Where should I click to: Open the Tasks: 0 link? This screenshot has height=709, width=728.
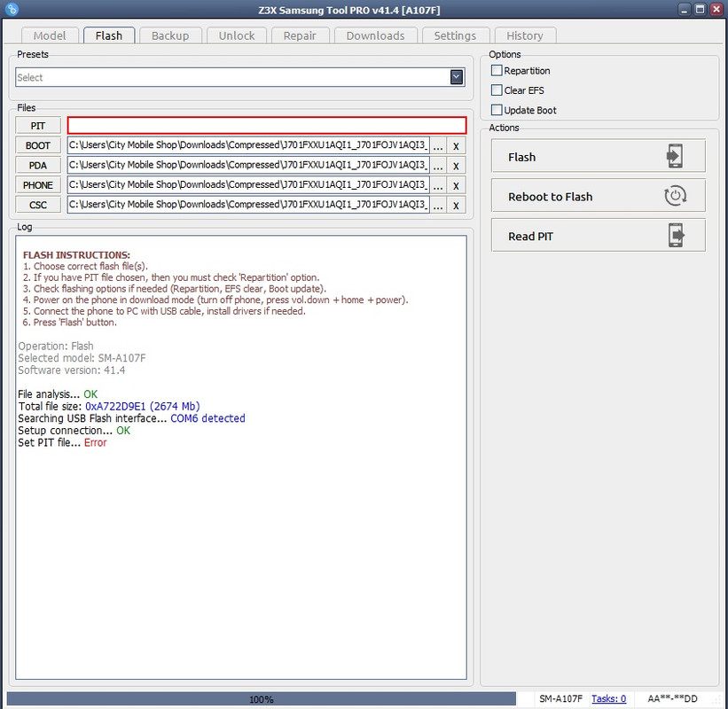coord(608,698)
